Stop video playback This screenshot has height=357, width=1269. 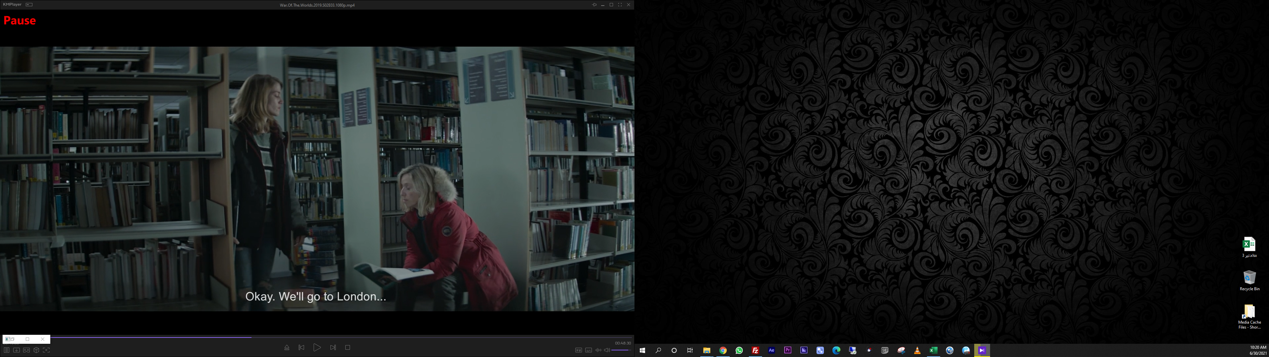(348, 348)
